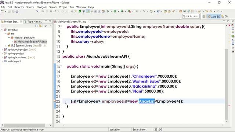This screenshot has width=235, height=132.
Task: Click the Resume debug icon
Action: [43, 11]
